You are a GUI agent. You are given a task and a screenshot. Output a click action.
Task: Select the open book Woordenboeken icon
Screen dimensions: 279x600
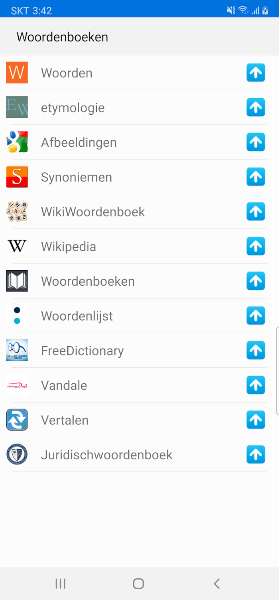point(17,281)
